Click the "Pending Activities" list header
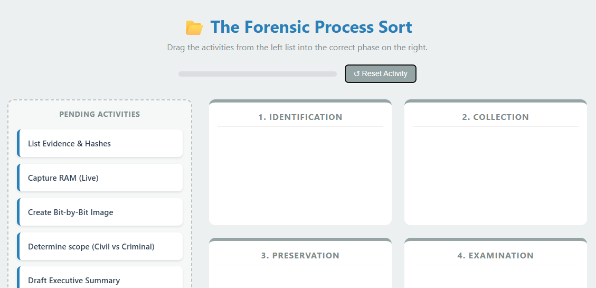Image resolution: width=596 pixels, height=288 pixels. (x=100, y=114)
